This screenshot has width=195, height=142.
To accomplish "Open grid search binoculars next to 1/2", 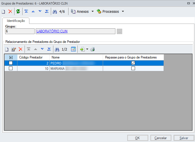I will pyautogui.click(x=57, y=49).
